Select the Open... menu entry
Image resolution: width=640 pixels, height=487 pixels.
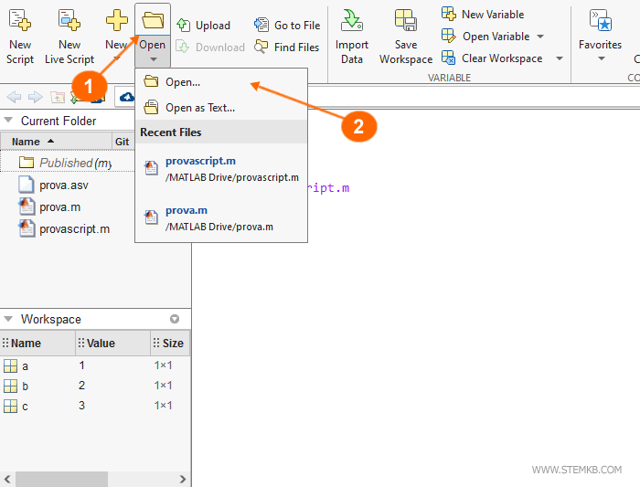coord(183,82)
